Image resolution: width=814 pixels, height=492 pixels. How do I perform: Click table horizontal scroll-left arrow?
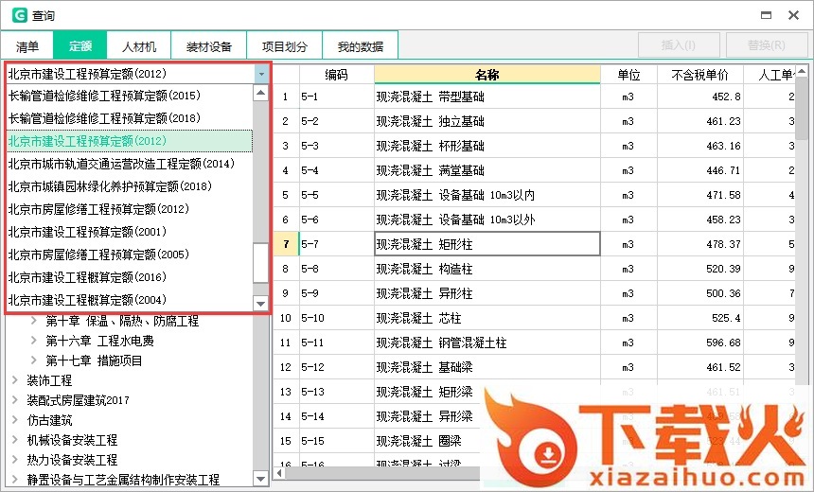(280, 473)
